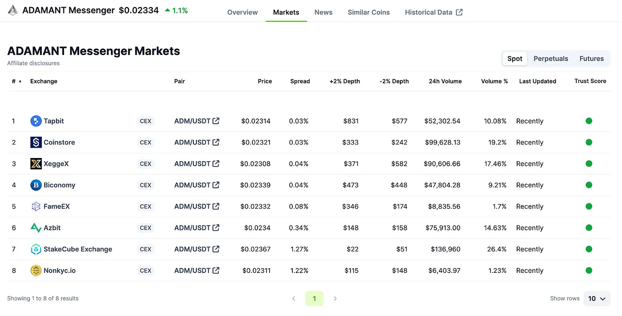Open external link icon in Tapbit row
Screen dimensions: 622x316
tap(216, 121)
